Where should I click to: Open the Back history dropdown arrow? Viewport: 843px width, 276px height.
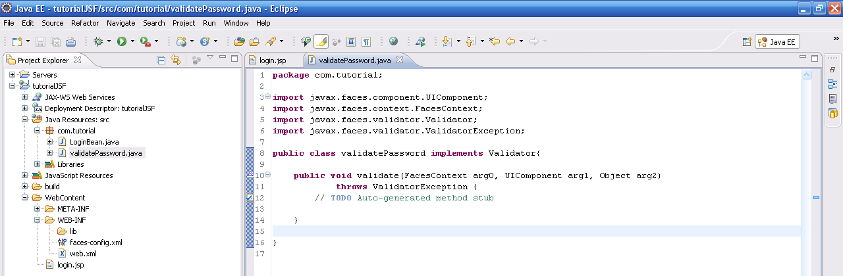click(x=521, y=41)
